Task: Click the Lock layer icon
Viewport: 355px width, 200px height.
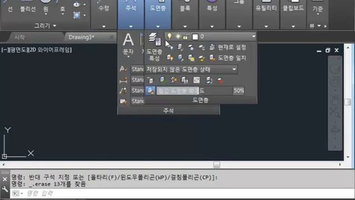Action: pyautogui.click(x=201, y=47)
